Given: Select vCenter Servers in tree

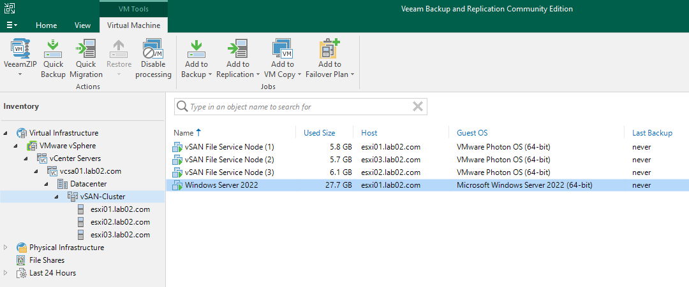Looking at the screenshot, I should [75, 158].
